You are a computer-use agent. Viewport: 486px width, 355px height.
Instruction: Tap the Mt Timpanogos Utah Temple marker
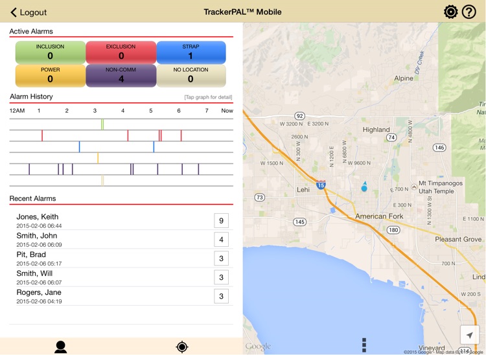tap(414, 187)
